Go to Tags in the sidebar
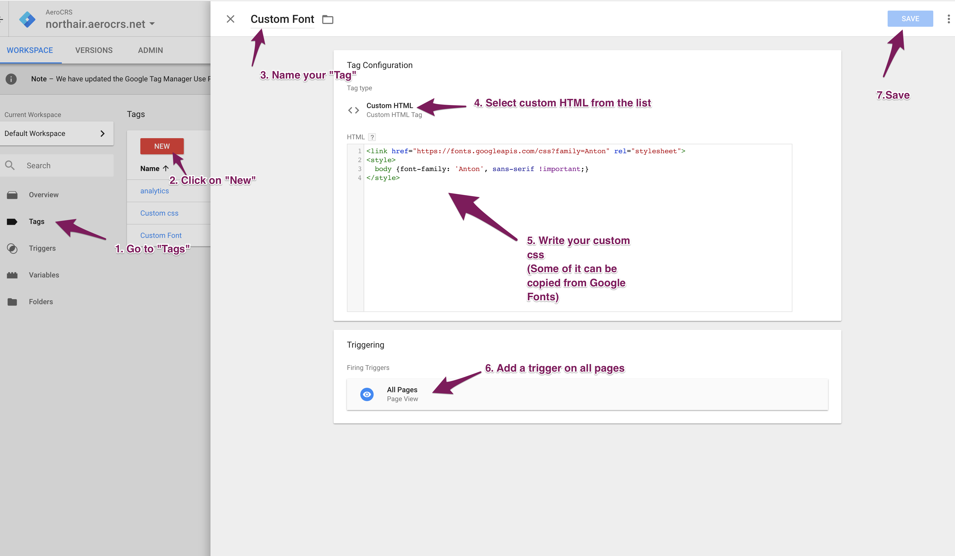 point(37,221)
